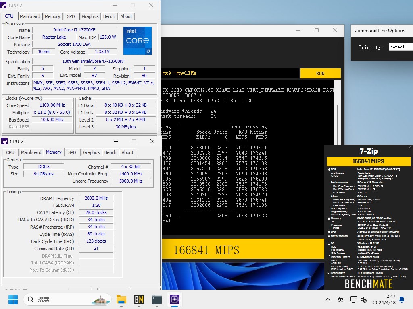413x309 pixels.
Task: Click the Name field Intel Core i7 13700KF
Action: 74,30
